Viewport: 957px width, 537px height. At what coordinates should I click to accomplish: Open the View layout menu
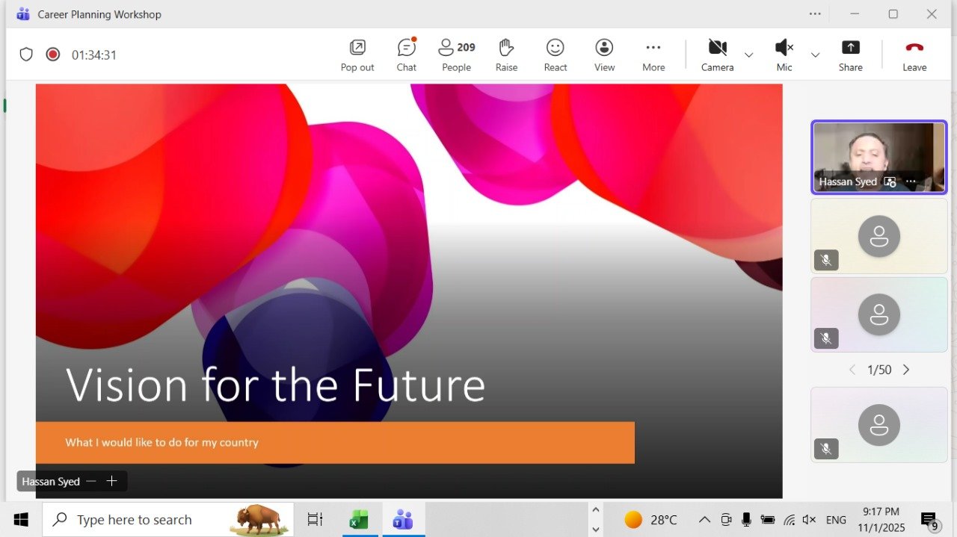click(x=604, y=55)
